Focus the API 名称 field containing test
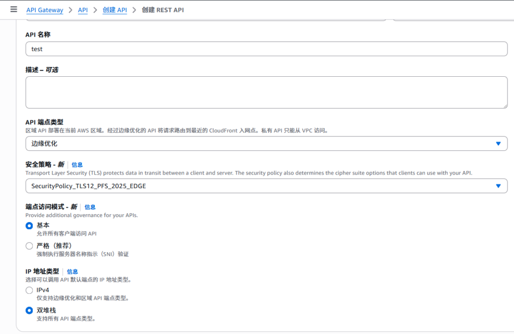This screenshot has height=334, width=514. [266, 49]
